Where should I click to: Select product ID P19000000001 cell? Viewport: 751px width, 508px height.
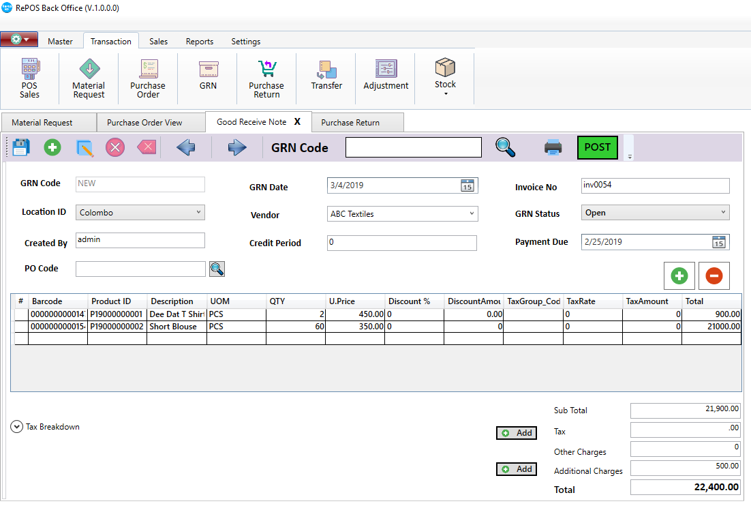(x=117, y=314)
